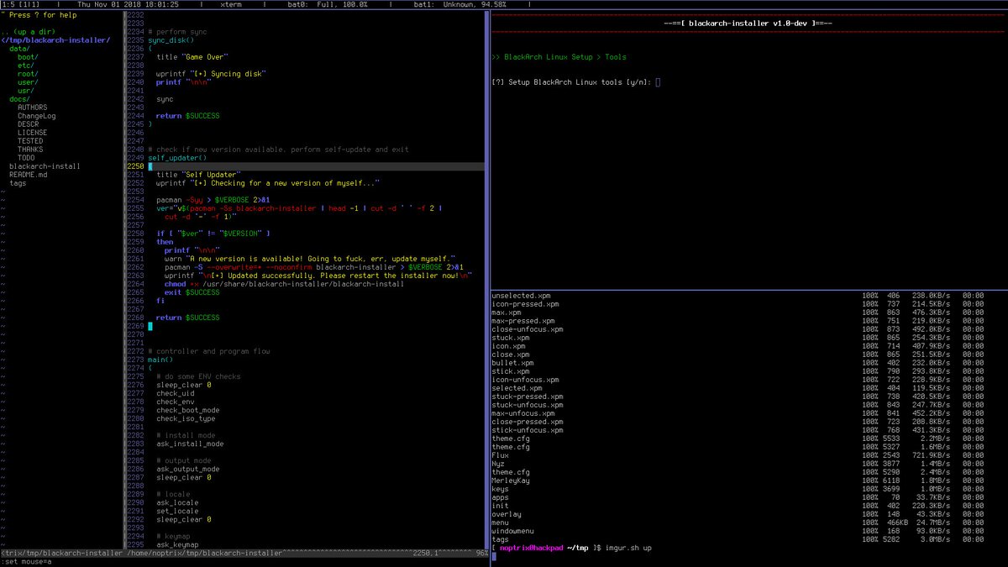The height and width of the screenshot is (567, 1008).
Task: Place cursor on 'main()' function definition
Action: tap(160, 360)
